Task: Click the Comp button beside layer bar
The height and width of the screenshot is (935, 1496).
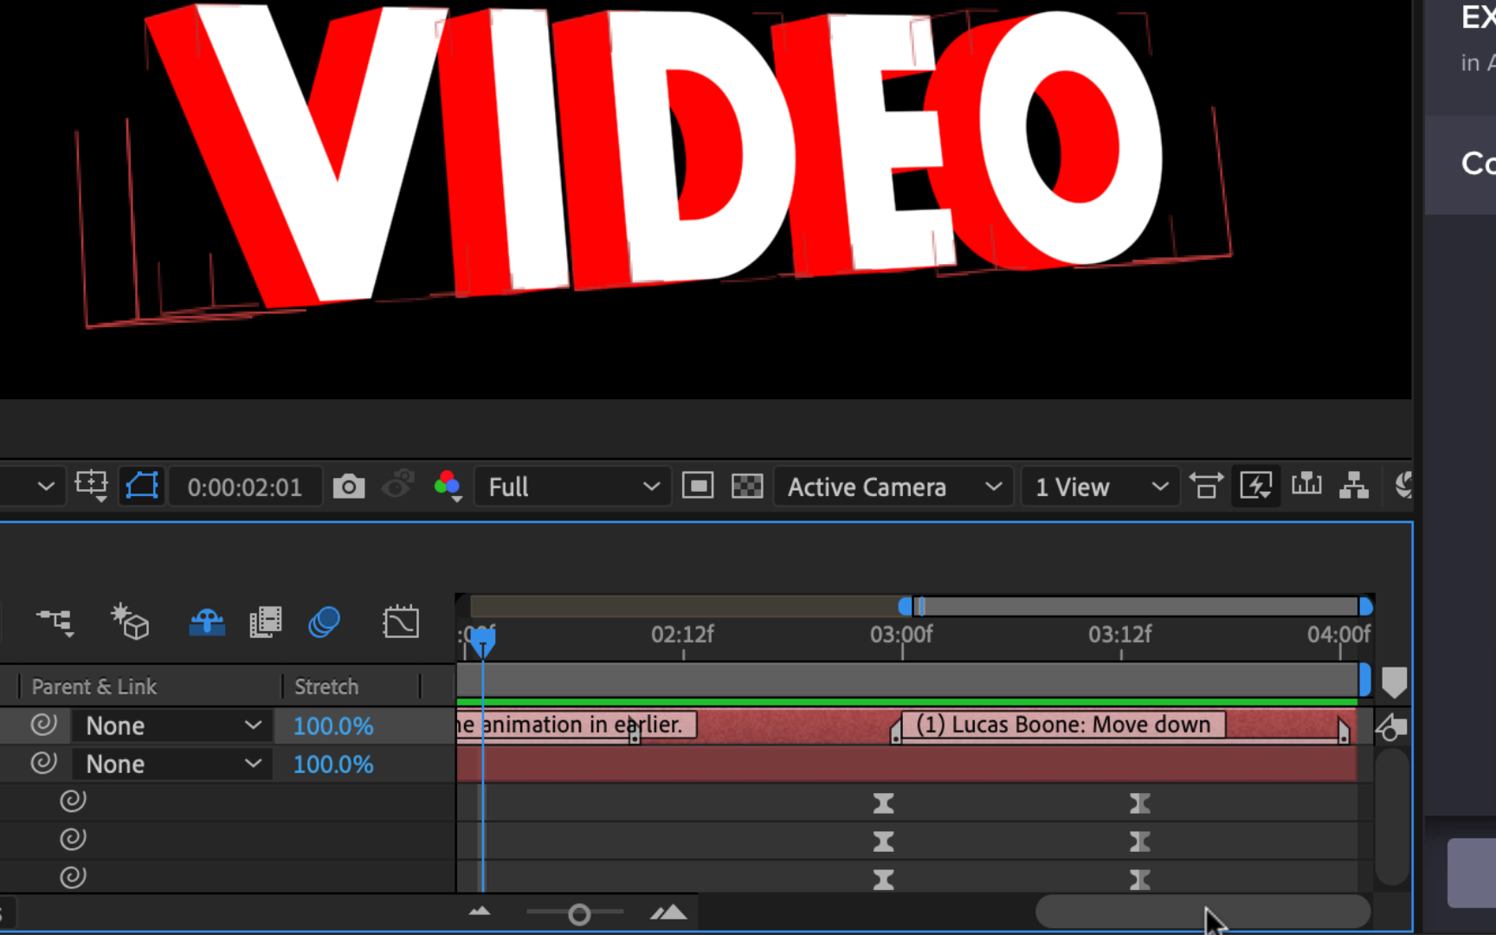Action: point(1390,727)
